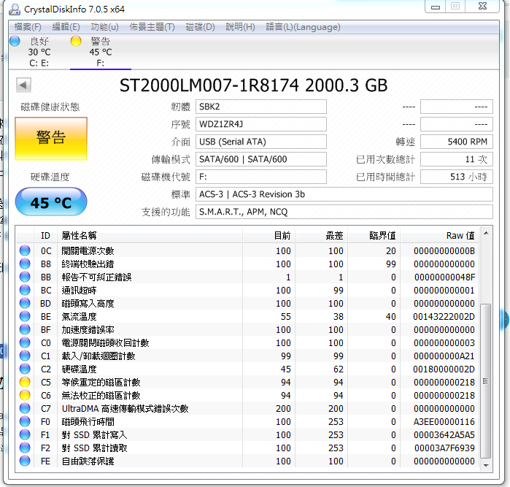Image resolution: width=510 pixels, height=487 pixels.
Task: Click the 目前 column header
Action: (x=268, y=235)
